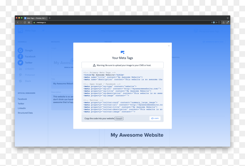Reload the page with the refresh icon
245x166 pixels.
click(x=25, y=22)
